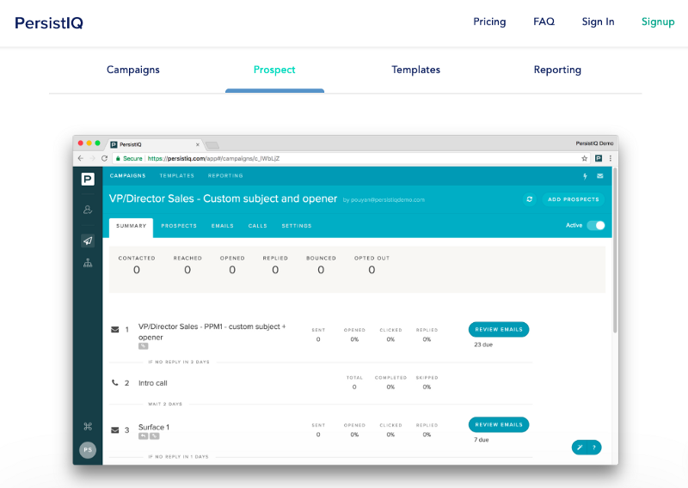Open the CALLS campaign tab

click(x=257, y=226)
